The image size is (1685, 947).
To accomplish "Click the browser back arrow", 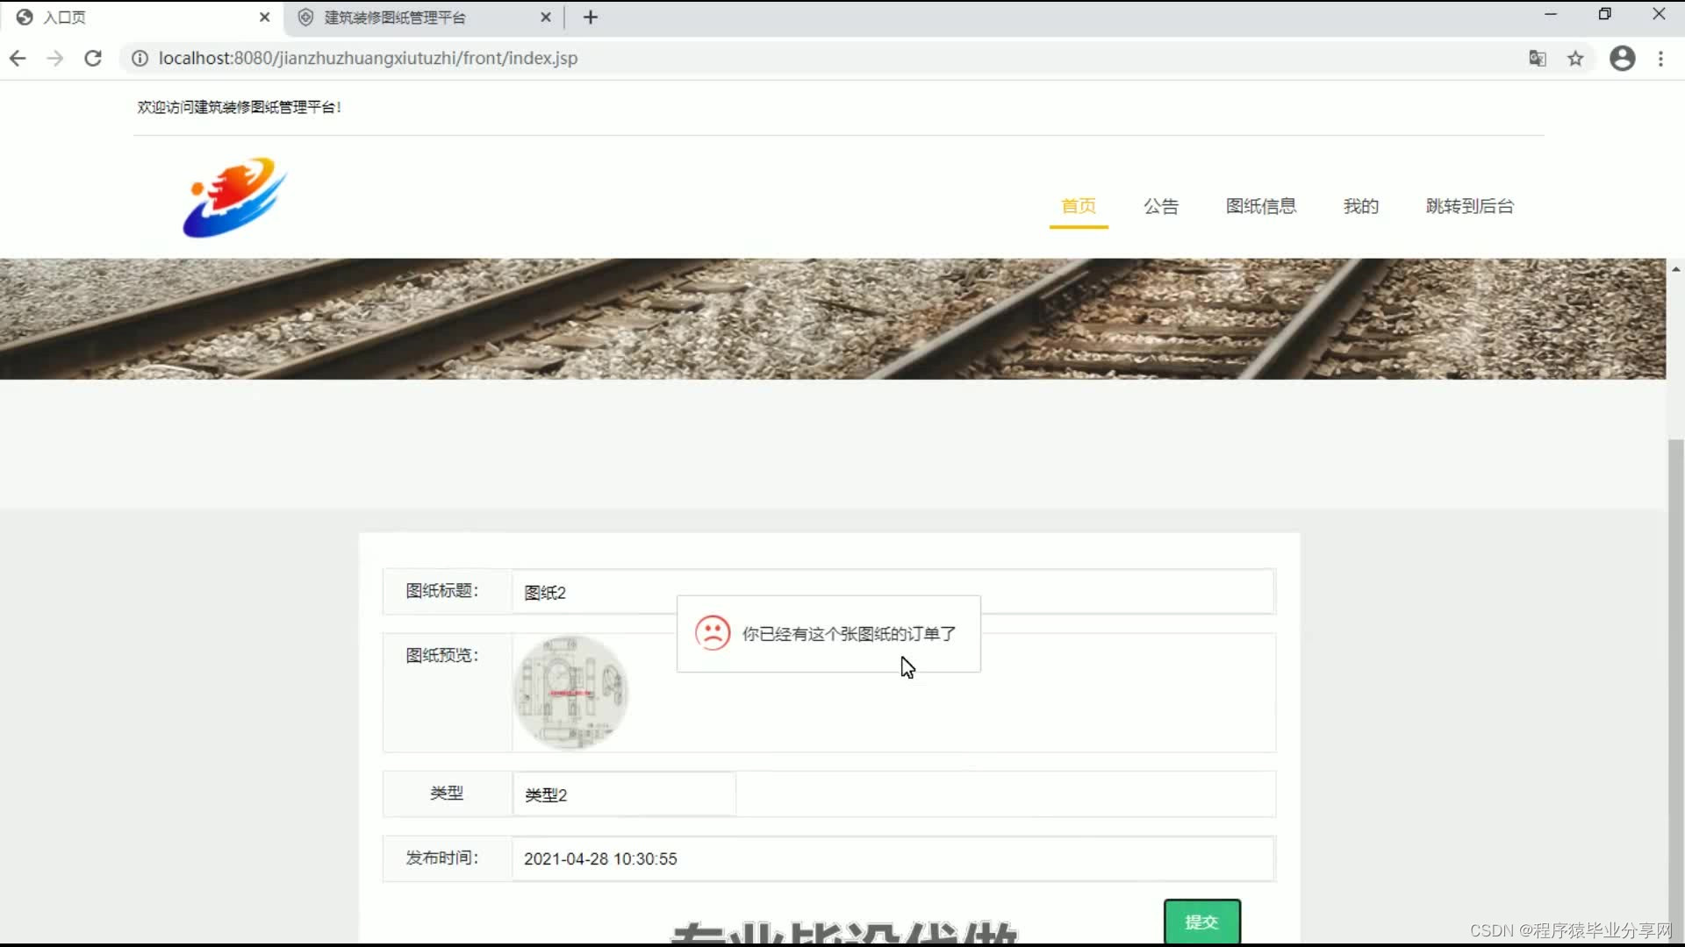I will 18,58.
